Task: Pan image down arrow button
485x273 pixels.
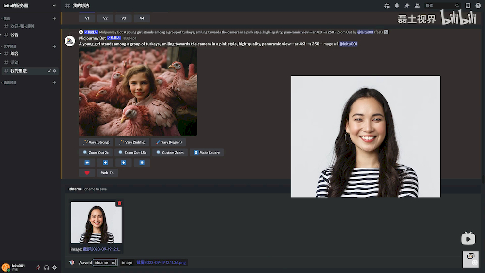Action: pos(142,163)
